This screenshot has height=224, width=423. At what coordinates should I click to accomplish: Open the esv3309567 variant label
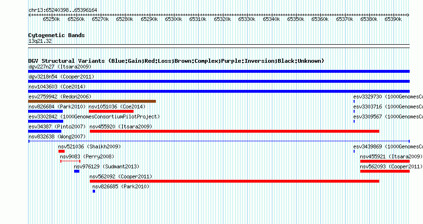tap(388, 117)
